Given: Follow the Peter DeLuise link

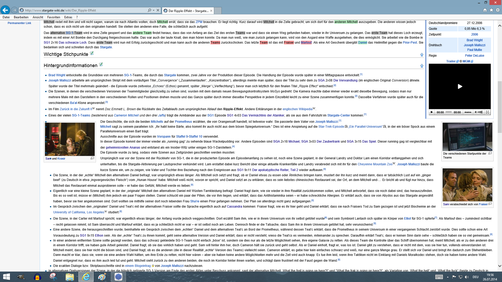Looking at the screenshot, I should tap(474, 56).
